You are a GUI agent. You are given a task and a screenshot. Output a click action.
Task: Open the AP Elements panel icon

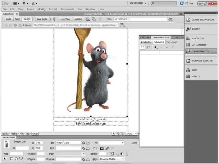tap(188, 45)
